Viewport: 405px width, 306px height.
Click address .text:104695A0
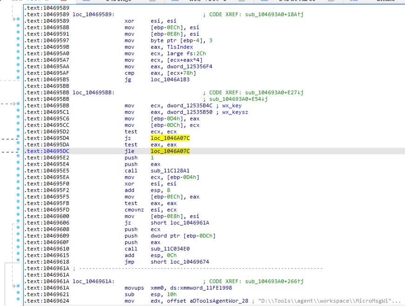point(47,53)
